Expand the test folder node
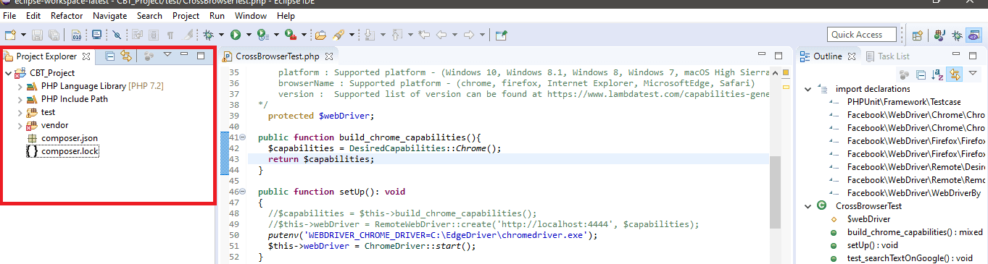The width and height of the screenshot is (988, 264). click(20, 112)
